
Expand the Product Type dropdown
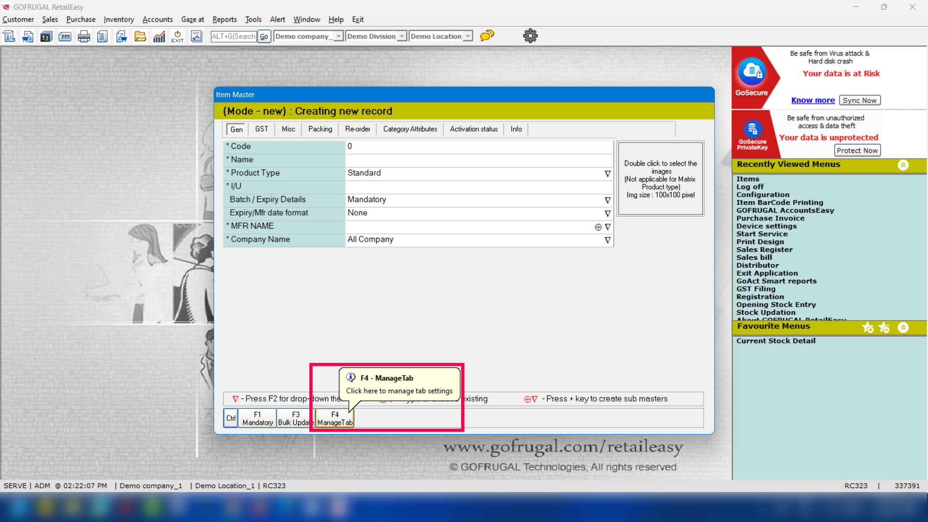[x=608, y=174]
